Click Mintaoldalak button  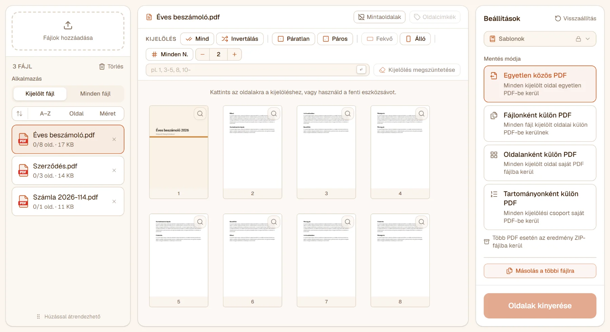380,17
